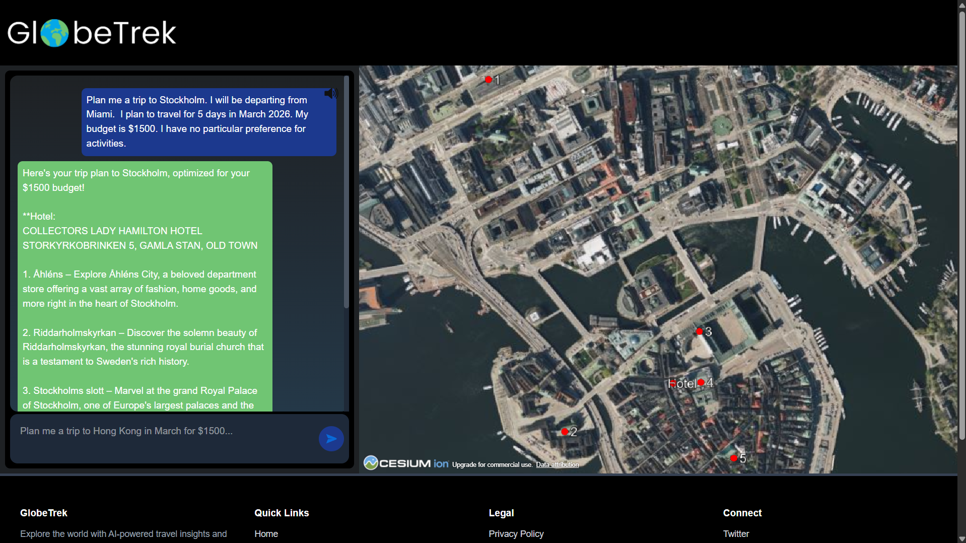Click the "GlobeTrek" footer heading
Screen dimensions: 966x543
click(44, 513)
